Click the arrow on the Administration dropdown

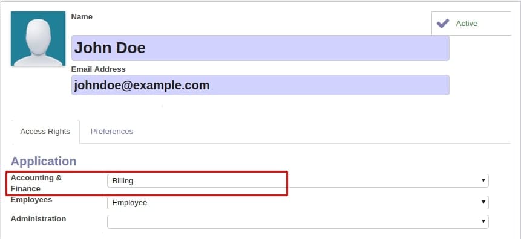tap(483, 221)
